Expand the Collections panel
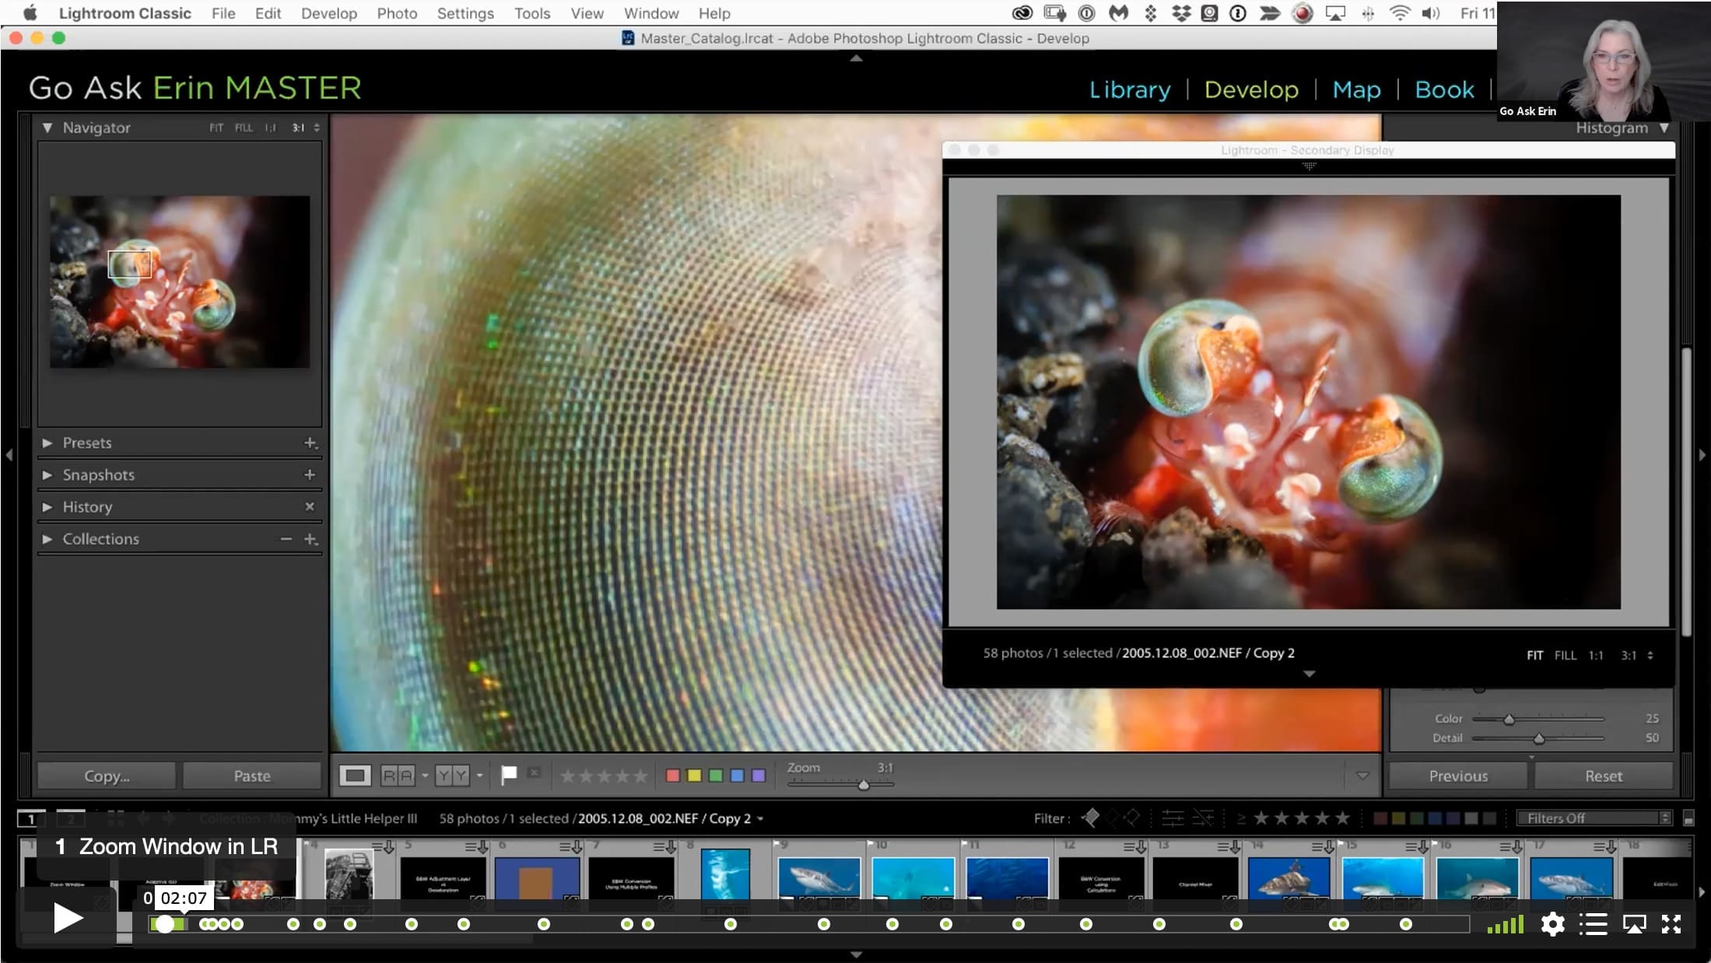This screenshot has width=1711, height=963. [x=47, y=539]
